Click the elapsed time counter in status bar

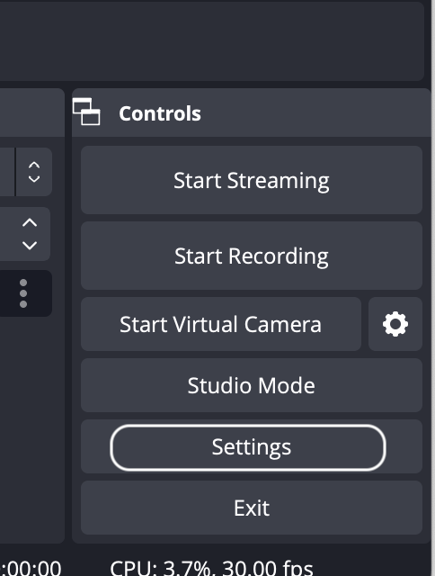(31, 568)
